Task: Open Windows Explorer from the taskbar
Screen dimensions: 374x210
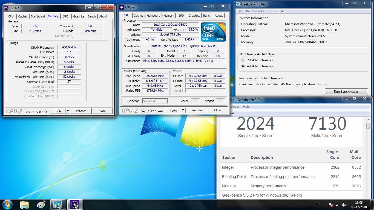Action: coord(24,205)
